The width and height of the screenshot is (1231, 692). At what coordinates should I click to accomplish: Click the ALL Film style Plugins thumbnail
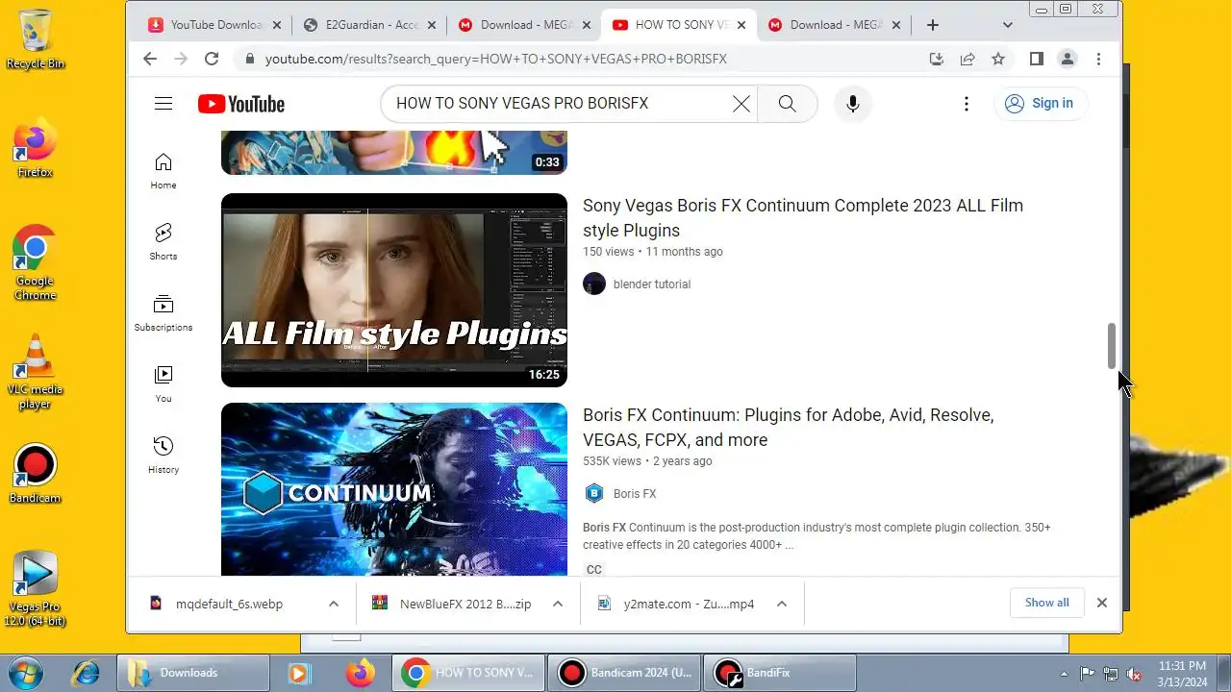tap(394, 290)
